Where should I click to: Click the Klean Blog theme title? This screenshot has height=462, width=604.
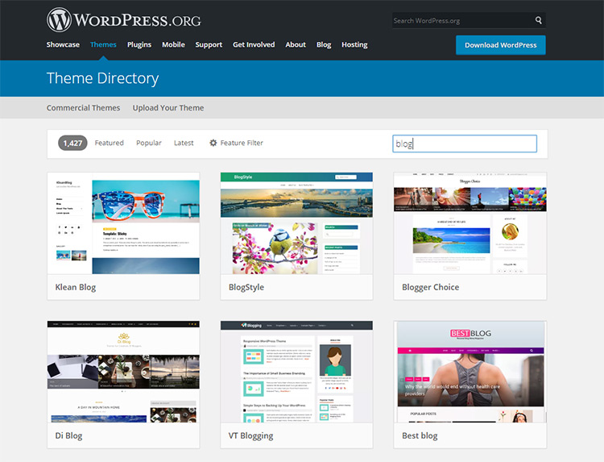(76, 287)
